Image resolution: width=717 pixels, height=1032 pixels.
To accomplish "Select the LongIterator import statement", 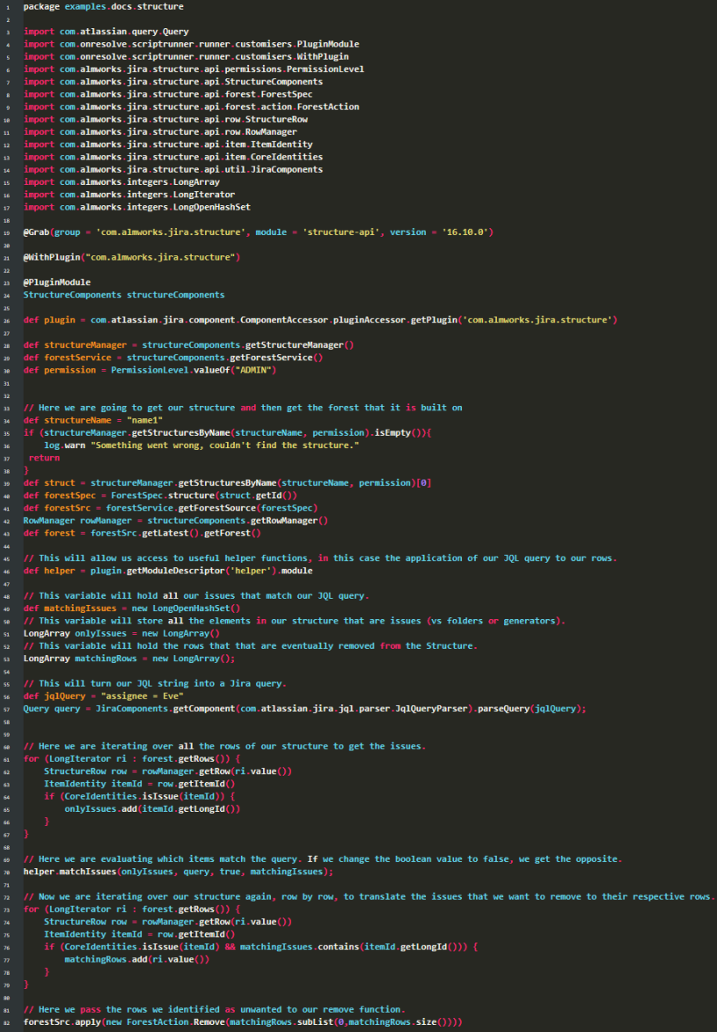I will pos(129,194).
